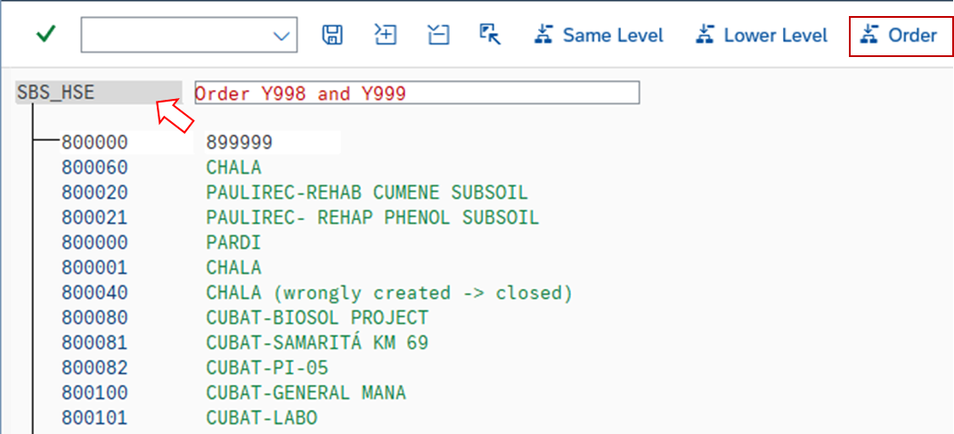954x434 pixels.
Task: Open the command field dropdown arrow
Action: click(283, 36)
